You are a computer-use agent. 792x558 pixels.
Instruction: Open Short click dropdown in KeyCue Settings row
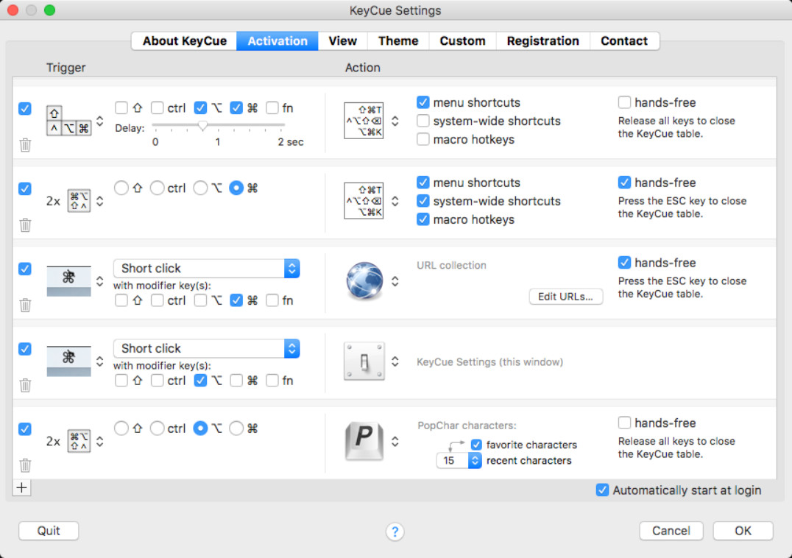pos(207,348)
